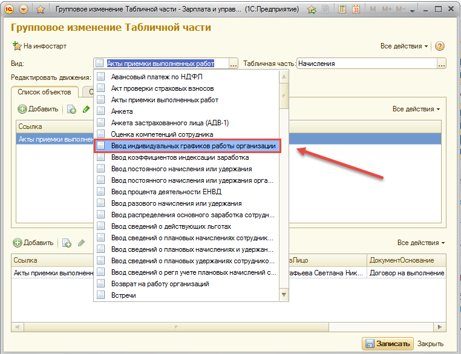
Task: Click the M+ memory button
Action: pyautogui.click(x=387, y=10)
